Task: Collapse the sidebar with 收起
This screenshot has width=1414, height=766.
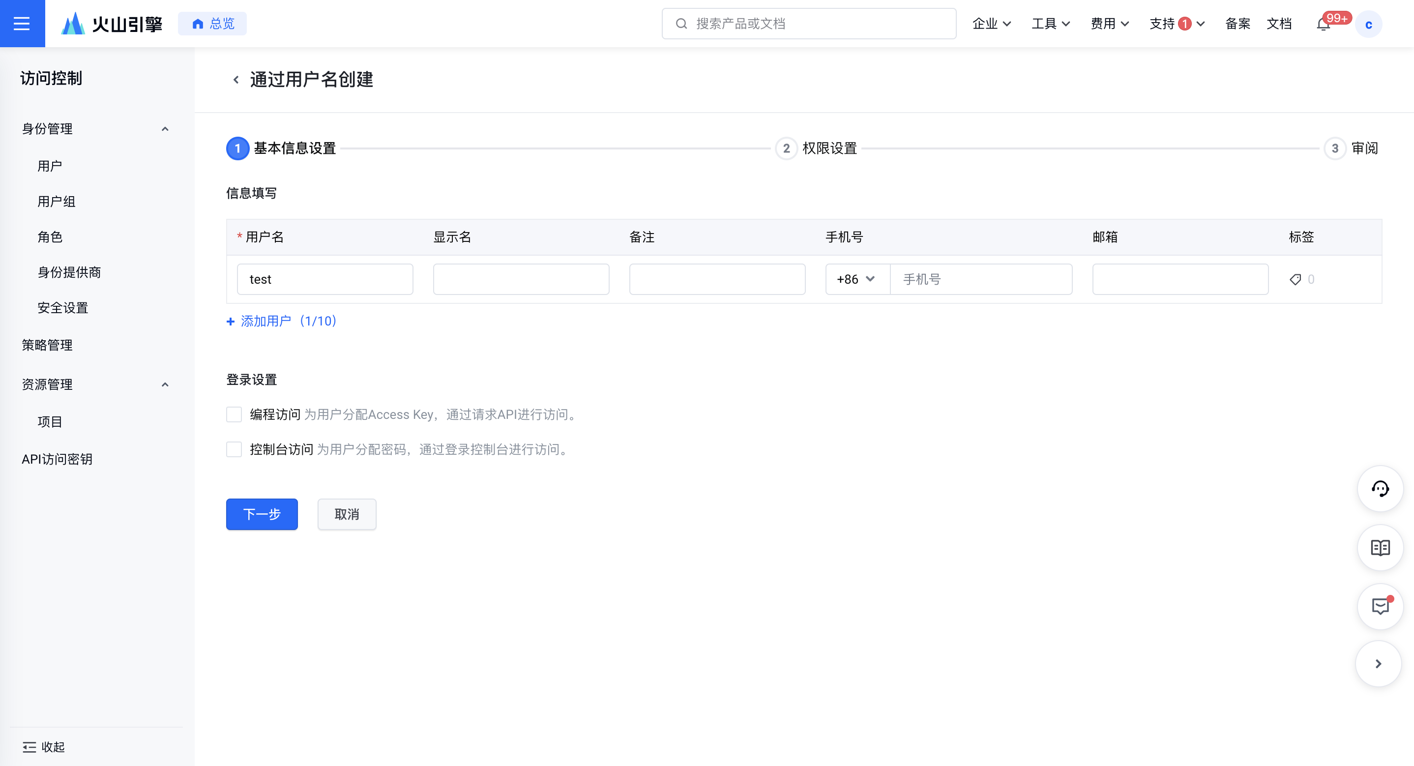Action: [44, 747]
